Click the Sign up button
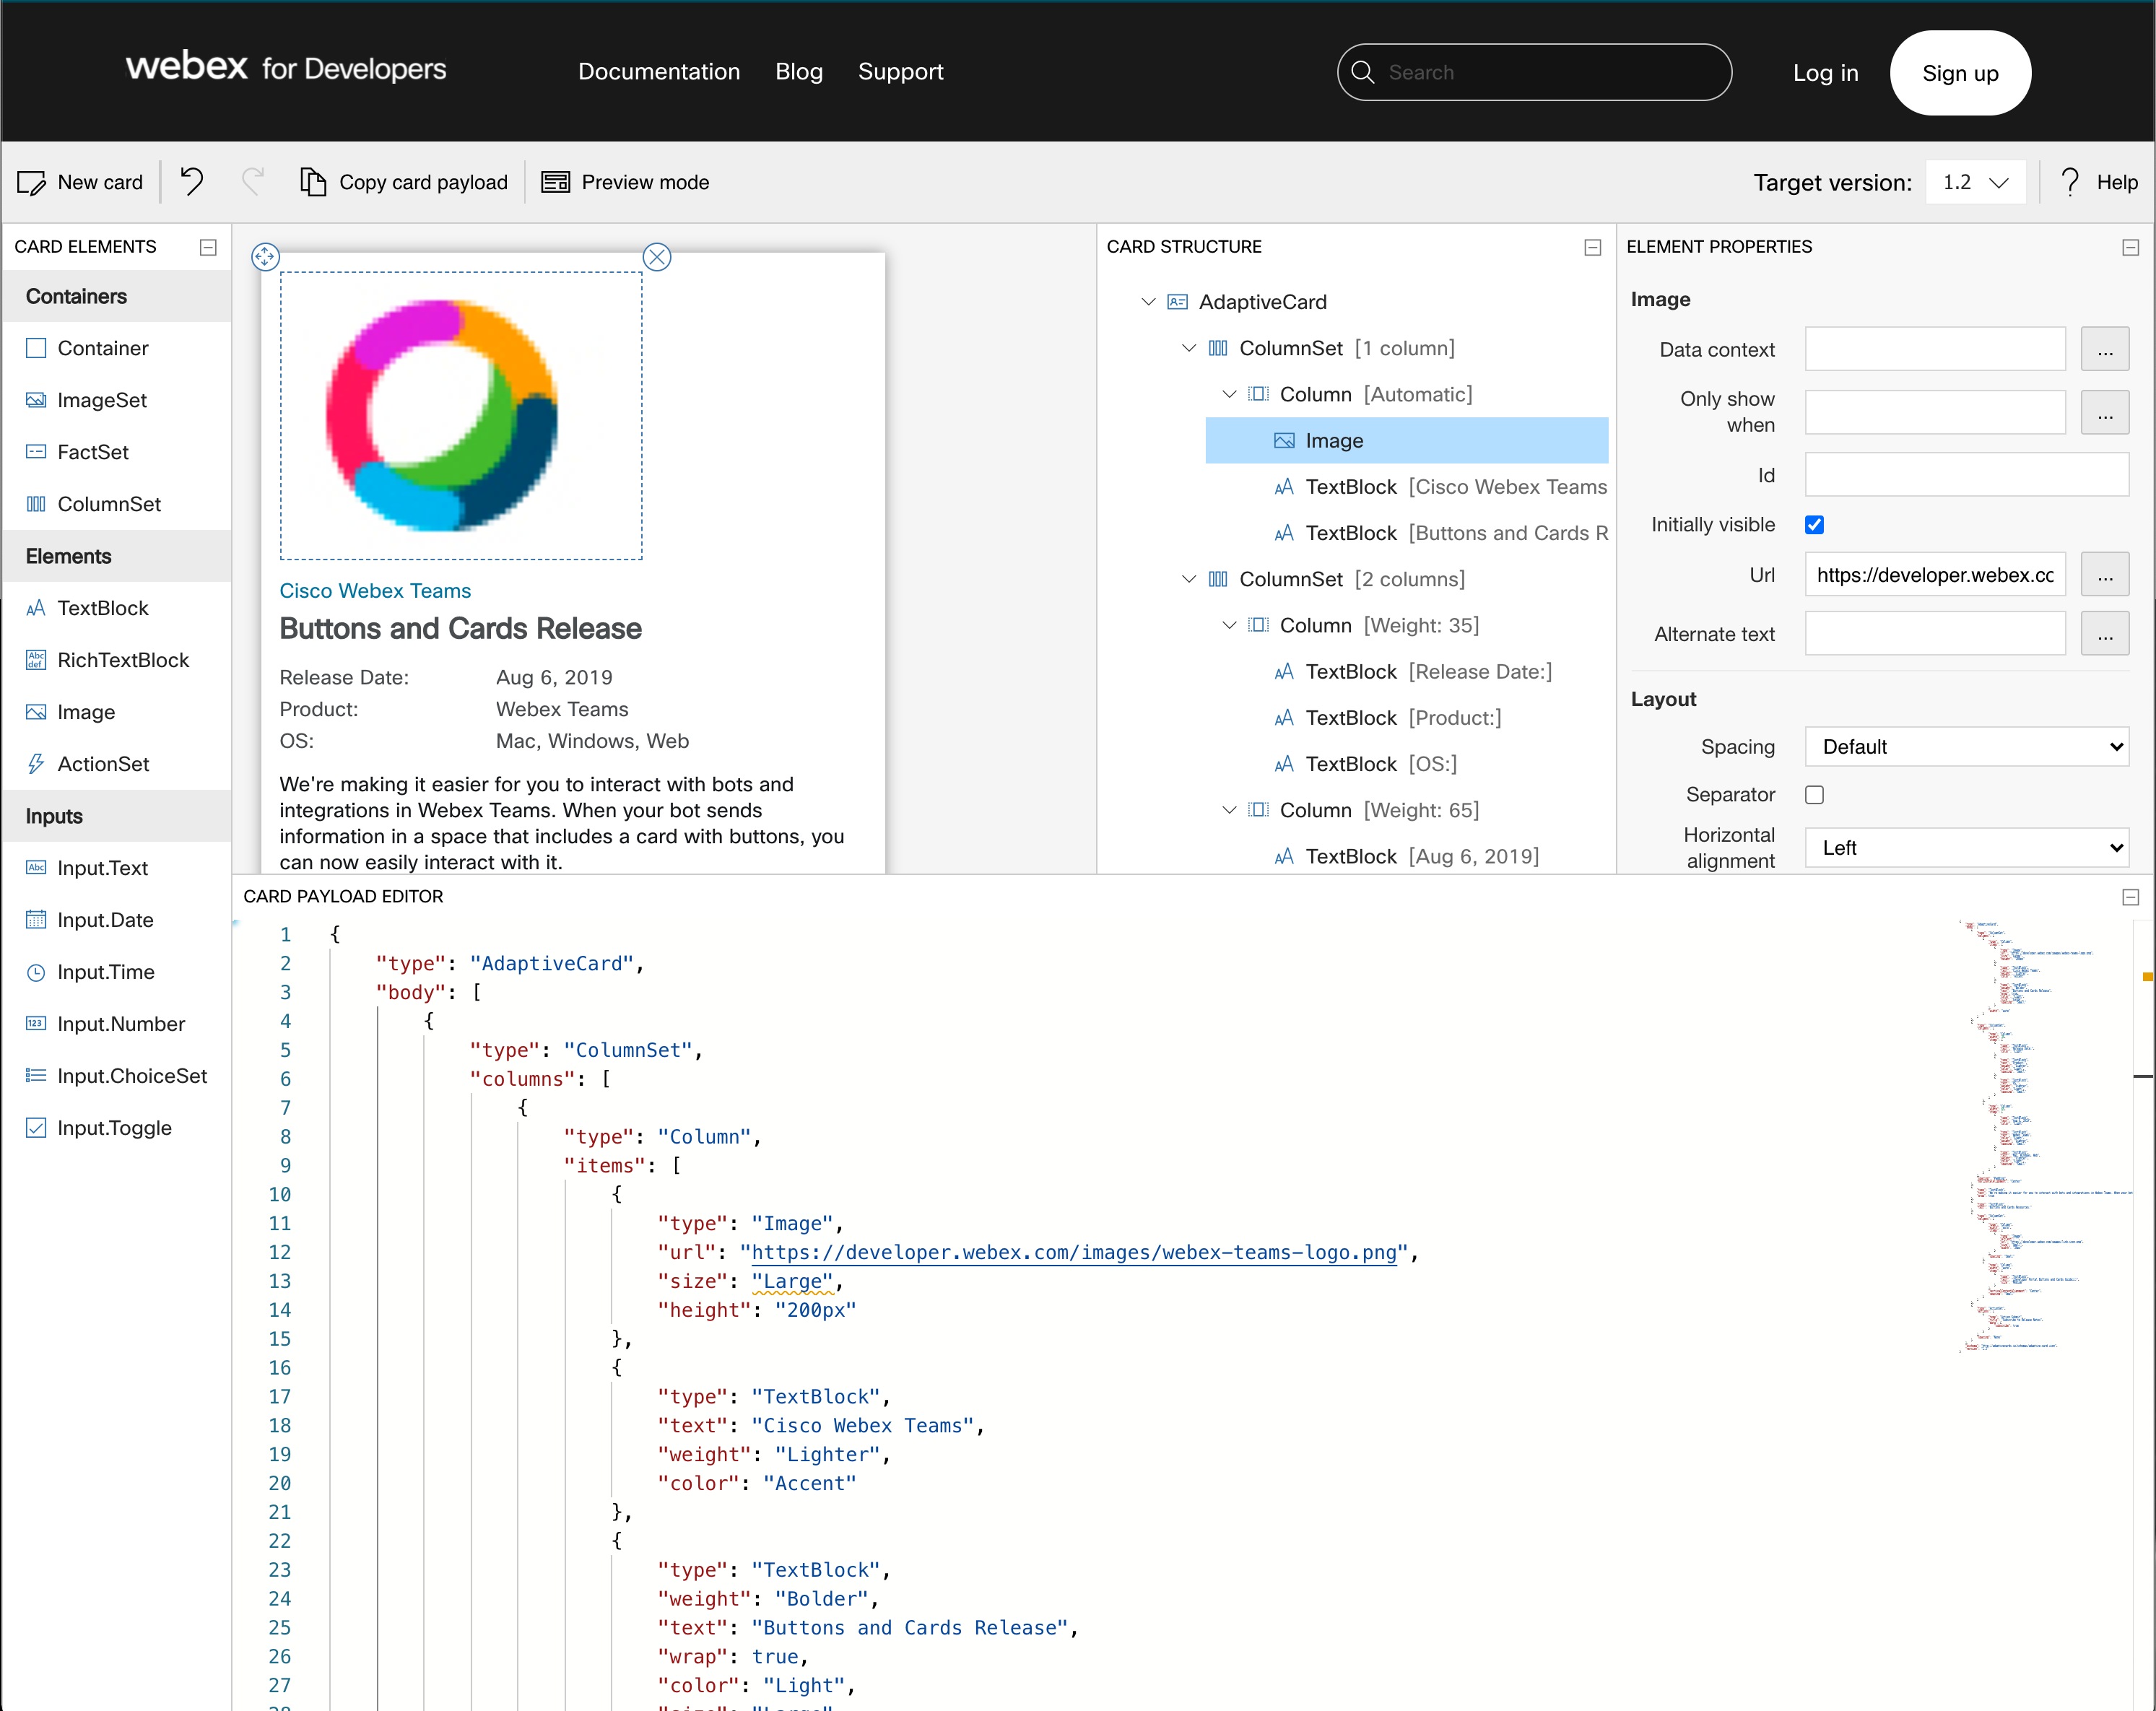The image size is (2156, 1711). [1960, 73]
